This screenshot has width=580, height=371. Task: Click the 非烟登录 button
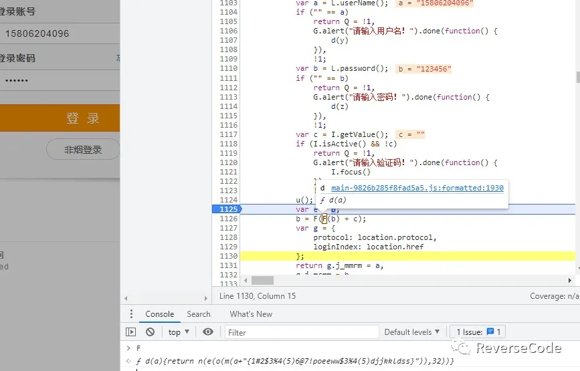83,150
